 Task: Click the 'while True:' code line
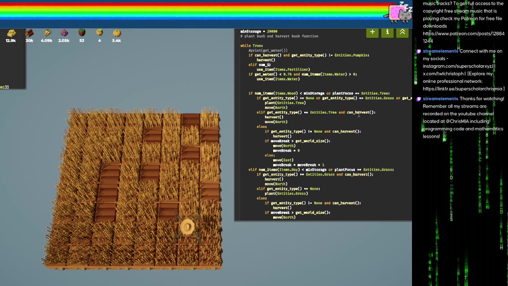252,46
